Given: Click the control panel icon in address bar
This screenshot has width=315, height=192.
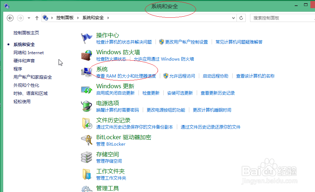Looking at the screenshot, I should (x=45, y=18).
